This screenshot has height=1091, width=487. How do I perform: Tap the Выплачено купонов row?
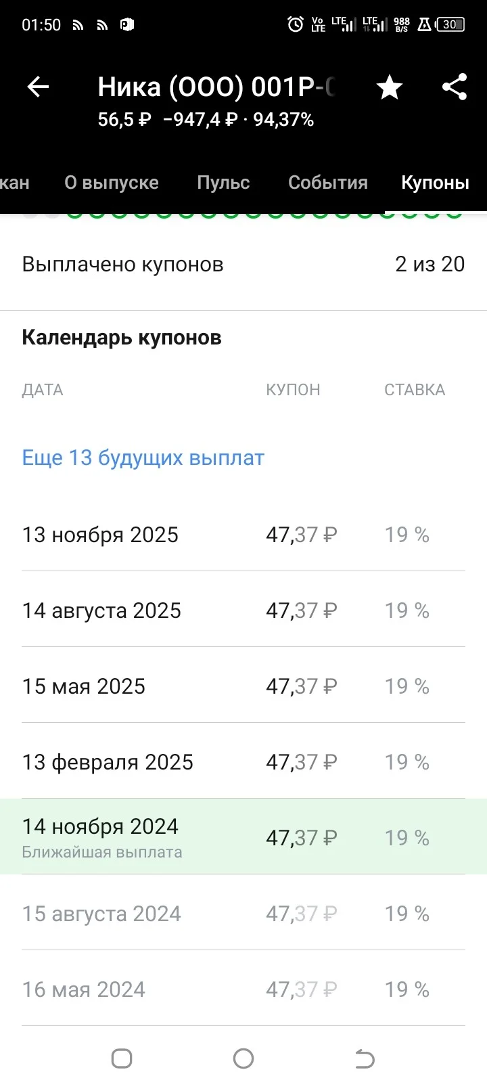[x=243, y=264]
